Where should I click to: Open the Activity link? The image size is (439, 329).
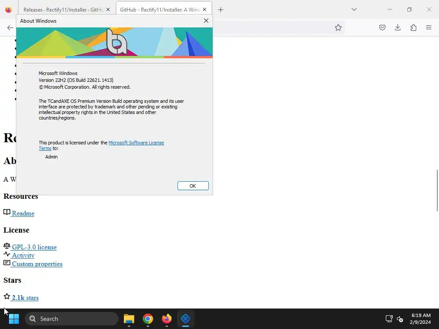click(x=23, y=255)
